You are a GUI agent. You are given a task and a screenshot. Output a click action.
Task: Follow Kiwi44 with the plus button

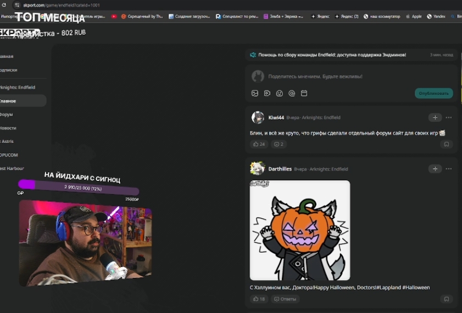click(x=435, y=117)
